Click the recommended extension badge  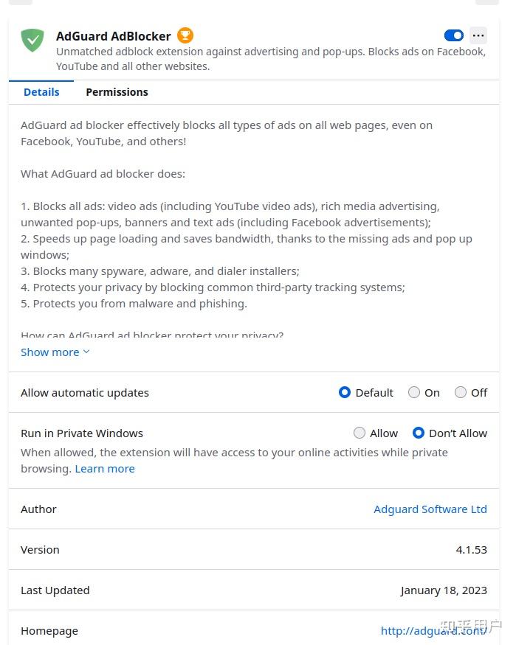click(184, 35)
